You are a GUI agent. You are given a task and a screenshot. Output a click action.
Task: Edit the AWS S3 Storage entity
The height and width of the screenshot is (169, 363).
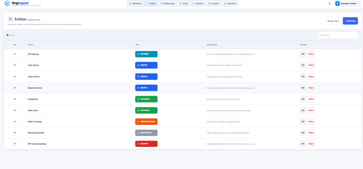click(303, 122)
